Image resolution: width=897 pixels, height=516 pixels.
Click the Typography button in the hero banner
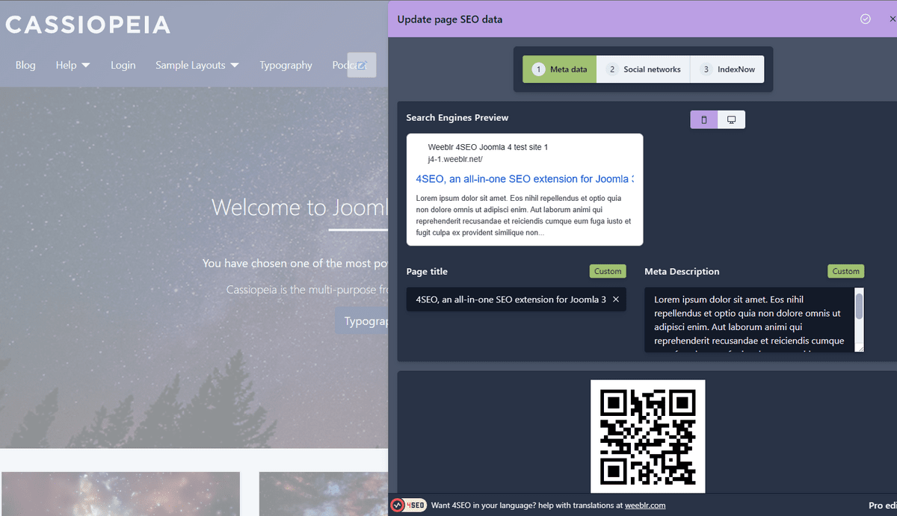362,322
